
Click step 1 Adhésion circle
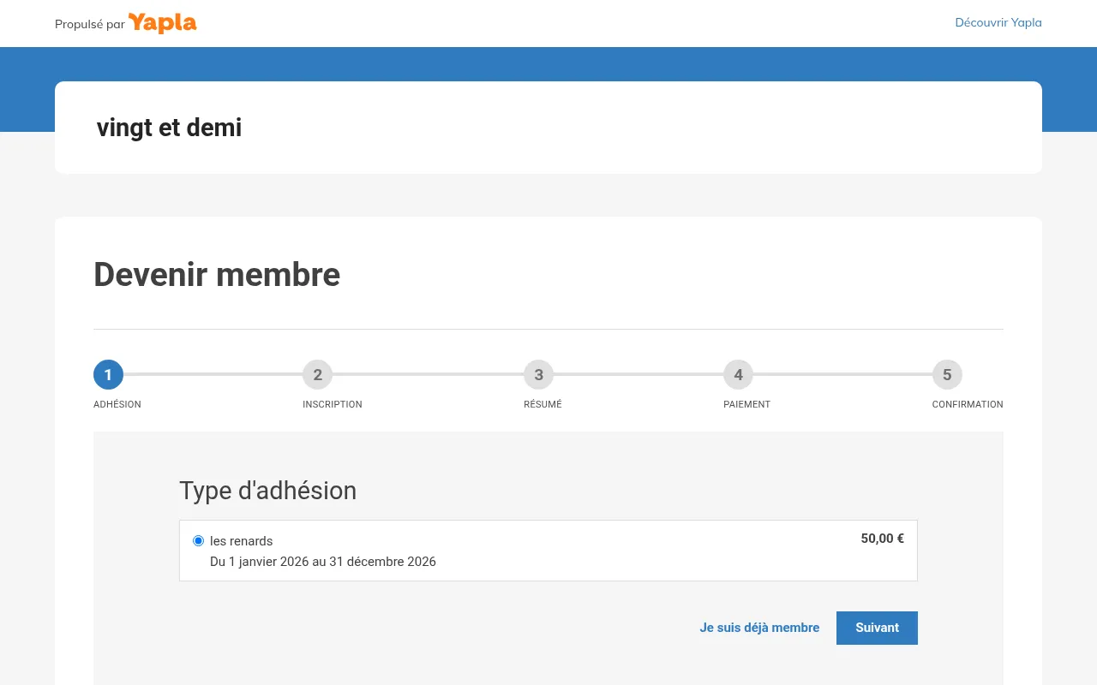pyautogui.click(x=108, y=374)
